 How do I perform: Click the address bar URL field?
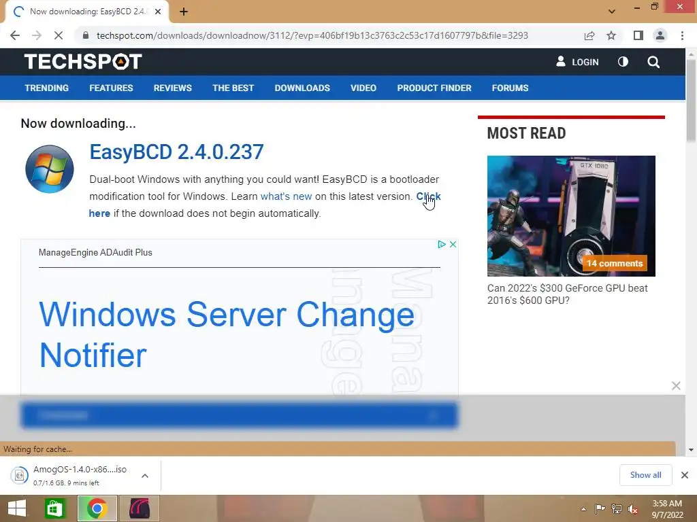point(312,35)
